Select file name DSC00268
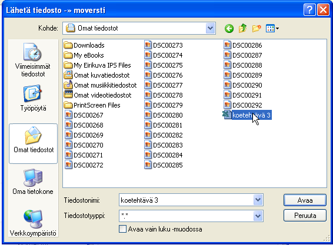The width and height of the screenshot is (333, 245). click(x=88, y=125)
